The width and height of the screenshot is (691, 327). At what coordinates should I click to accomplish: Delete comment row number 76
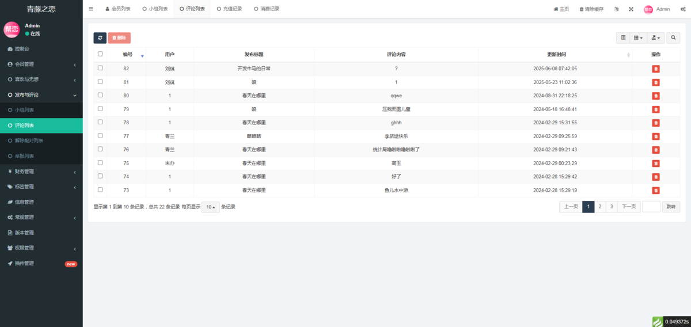656,150
